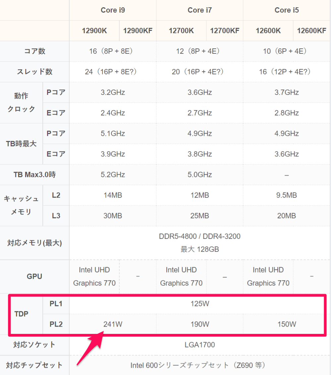Click the 5.0GHz TB Max 3.0 cell

point(199,175)
